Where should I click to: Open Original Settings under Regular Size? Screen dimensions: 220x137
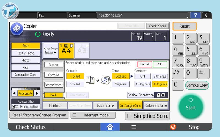26,107
